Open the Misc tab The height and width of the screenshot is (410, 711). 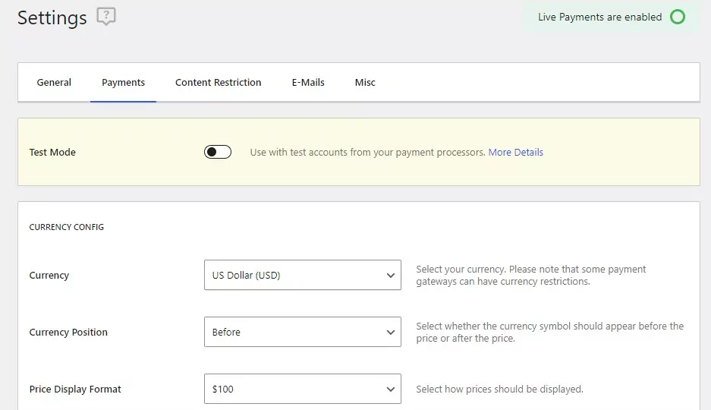pos(365,83)
